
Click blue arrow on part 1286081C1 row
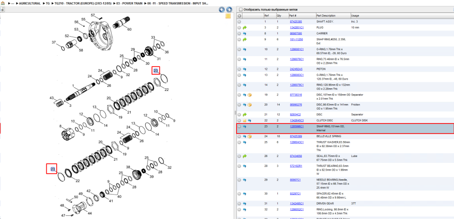click(245, 49)
